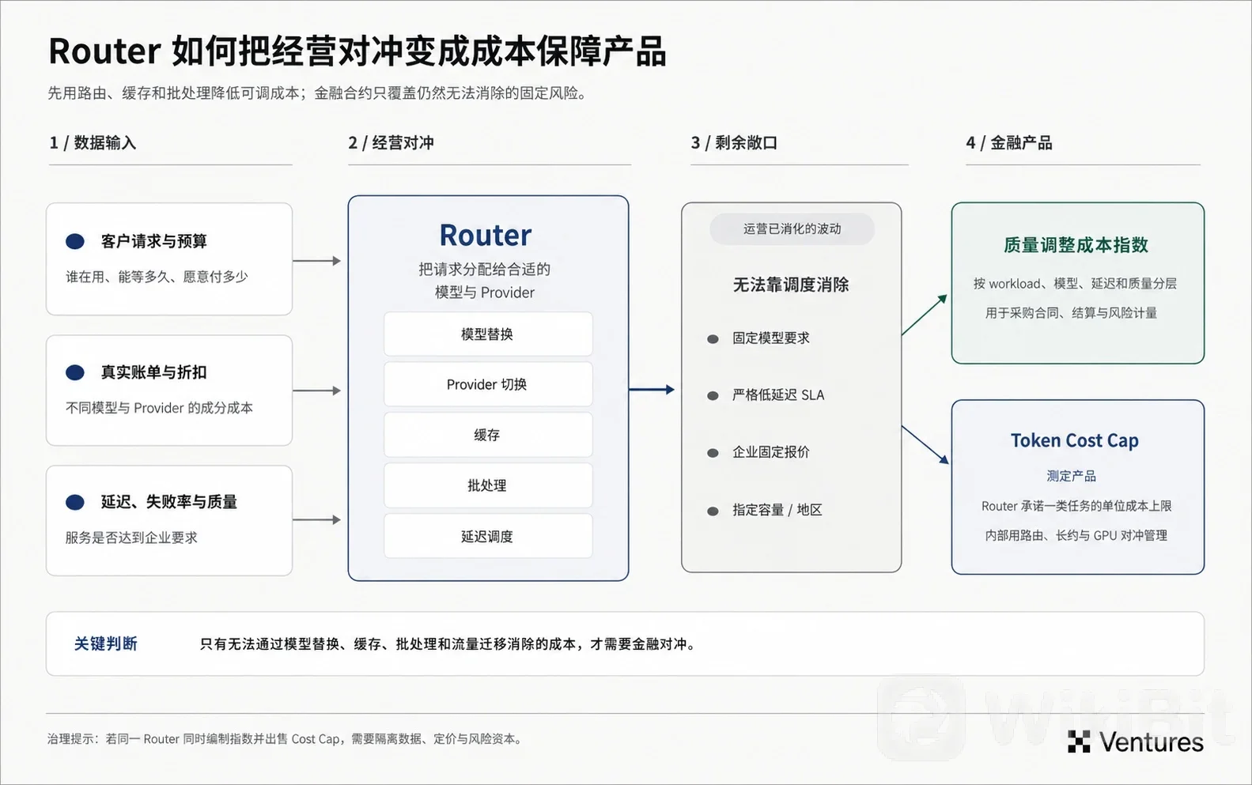This screenshot has height=785, width=1252.
Task: Click the main title Router 如何把经营对冲变成成本保障产品
Action: pos(357,51)
